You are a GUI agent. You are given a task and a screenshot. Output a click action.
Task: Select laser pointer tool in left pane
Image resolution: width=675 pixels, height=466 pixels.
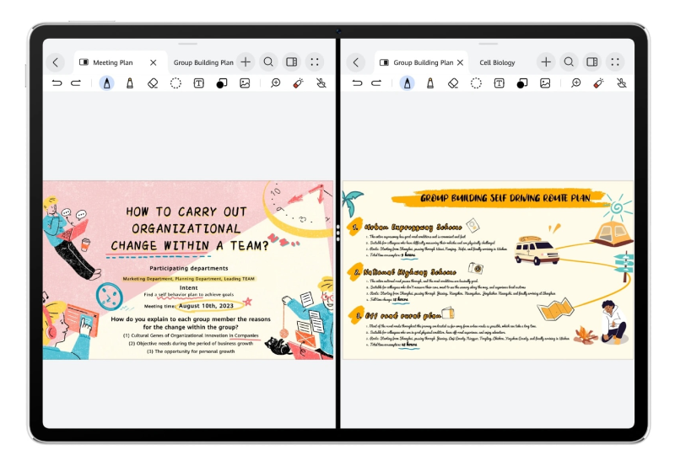pos(298,83)
